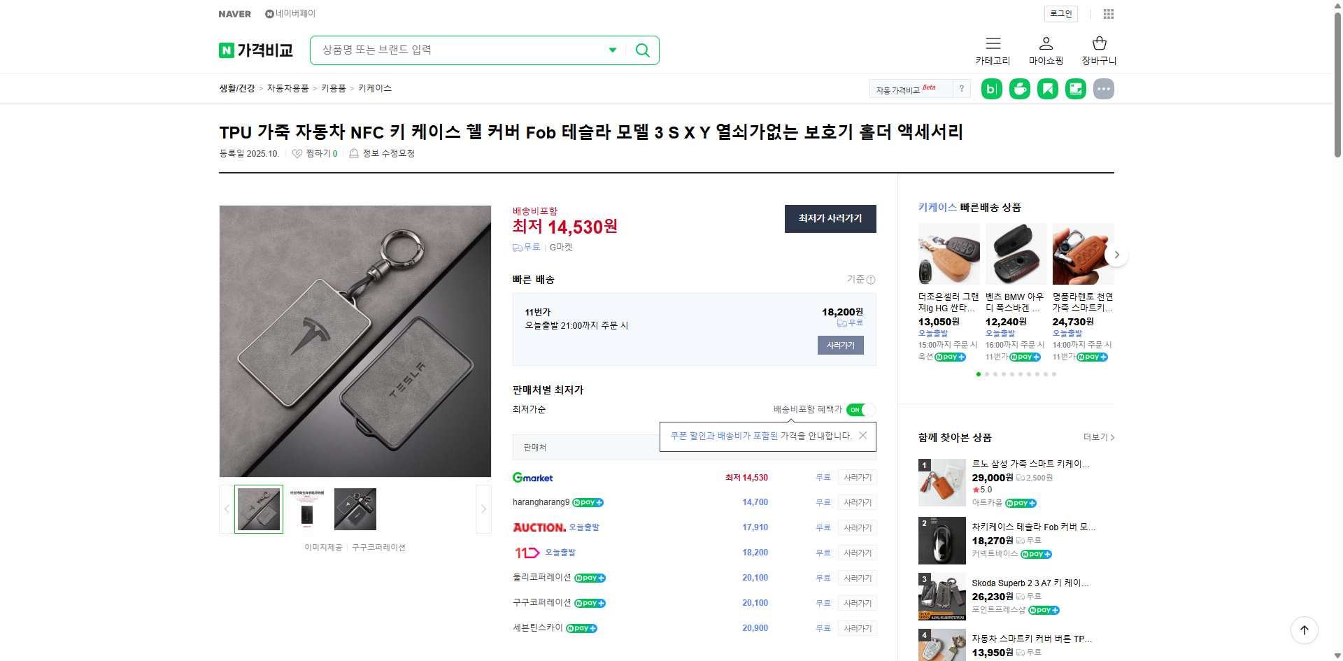Expand 함께 찾아본 상품 via 더보기
1343x661 pixels.
[x=1095, y=437]
